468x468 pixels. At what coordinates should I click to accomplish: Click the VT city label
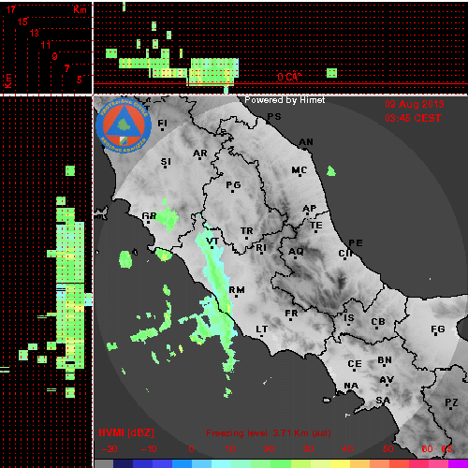pos(212,241)
